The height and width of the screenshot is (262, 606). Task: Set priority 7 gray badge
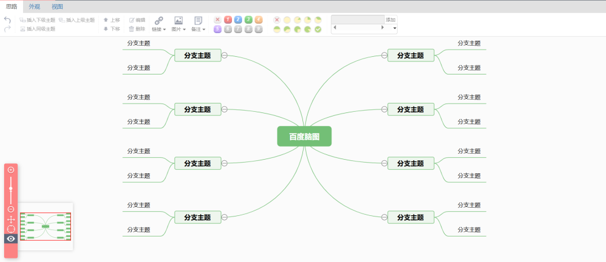click(x=238, y=30)
